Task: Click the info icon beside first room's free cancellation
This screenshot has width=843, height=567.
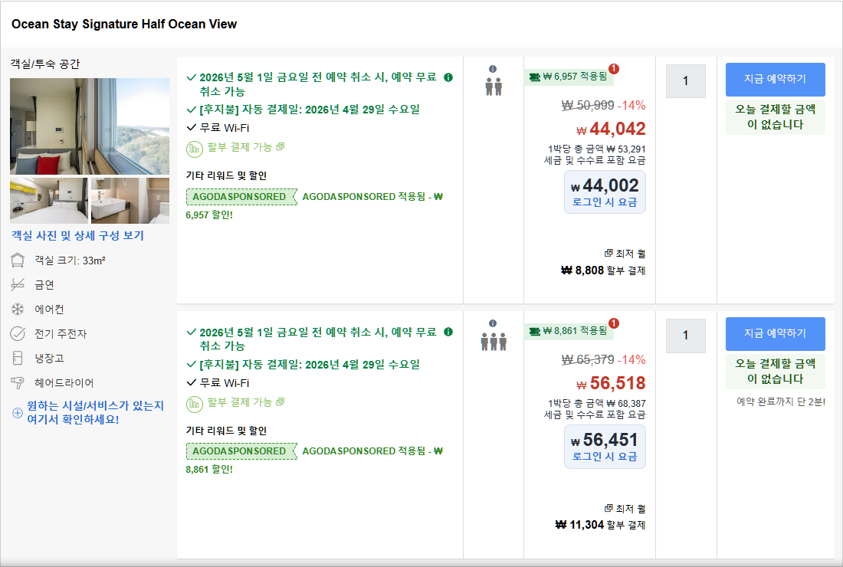Action: click(x=448, y=77)
